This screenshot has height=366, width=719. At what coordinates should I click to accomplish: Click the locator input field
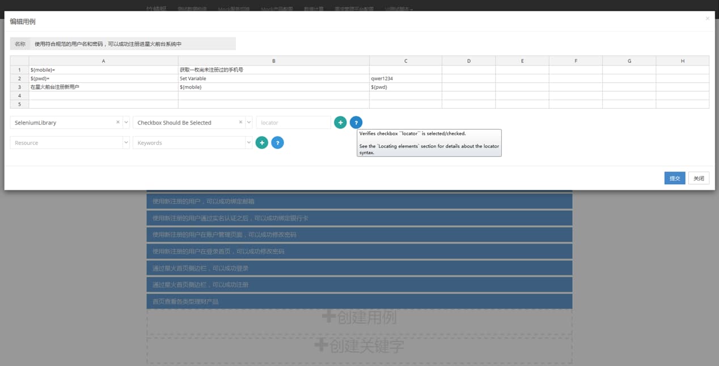tap(293, 122)
